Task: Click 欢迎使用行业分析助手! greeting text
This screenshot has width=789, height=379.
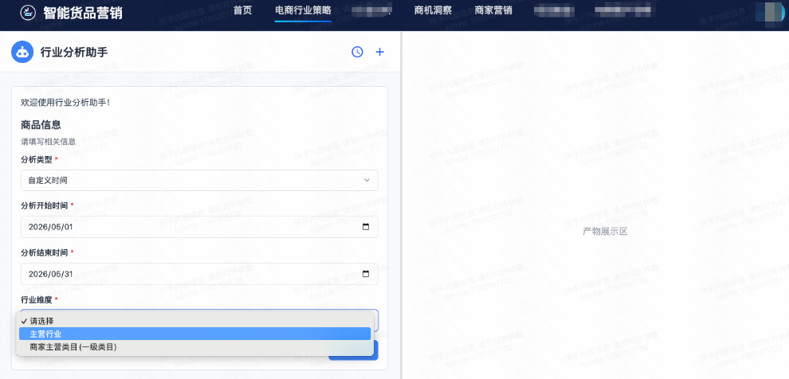Action: point(65,103)
